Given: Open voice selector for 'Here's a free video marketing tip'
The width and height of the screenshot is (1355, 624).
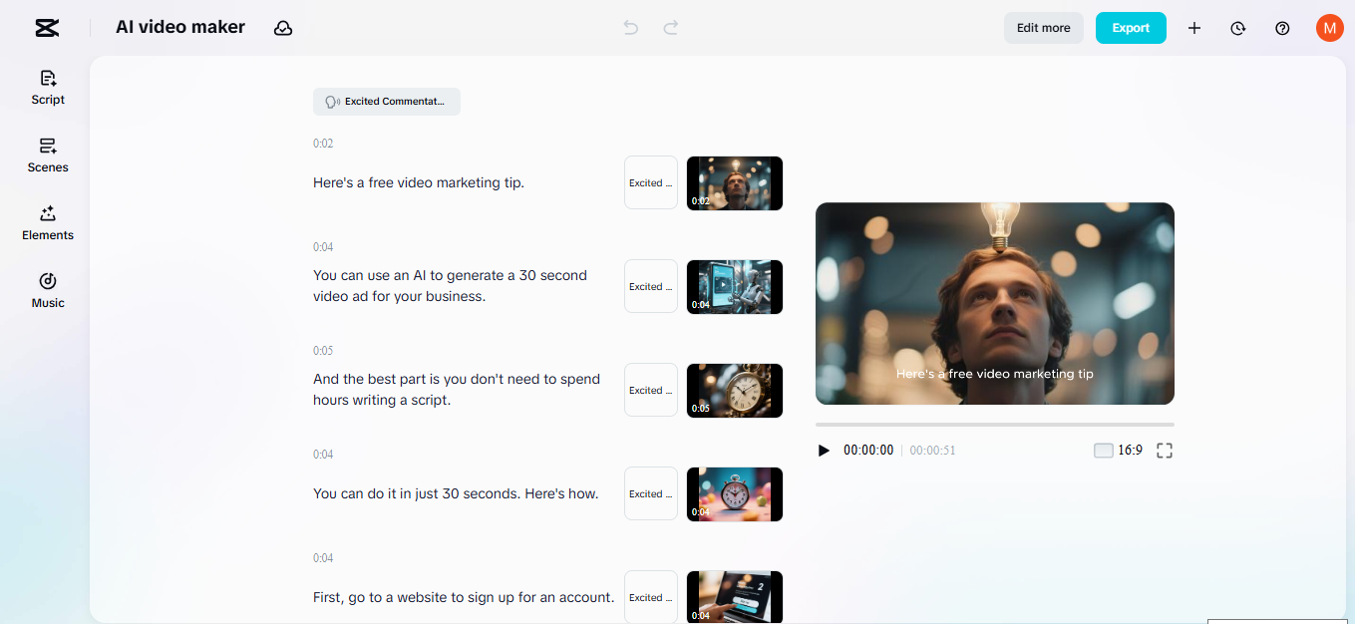Looking at the screenshot, I should (650, 182).
